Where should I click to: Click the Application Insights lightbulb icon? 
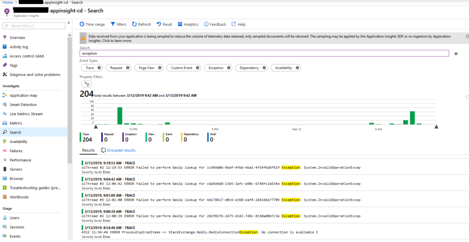pos(7,12)
